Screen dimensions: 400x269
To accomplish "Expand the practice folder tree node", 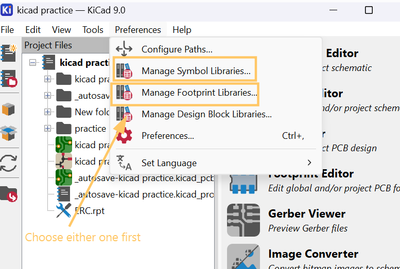I will point(47,128).
